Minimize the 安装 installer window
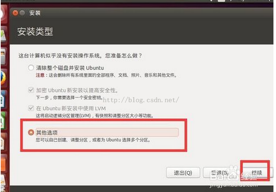The height and width of the screenshot is (192, 276). coord(22,13)
